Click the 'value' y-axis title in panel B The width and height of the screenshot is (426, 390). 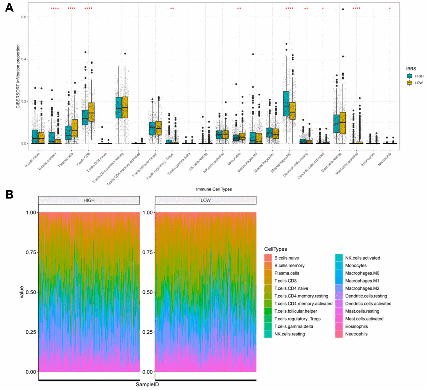22,292
